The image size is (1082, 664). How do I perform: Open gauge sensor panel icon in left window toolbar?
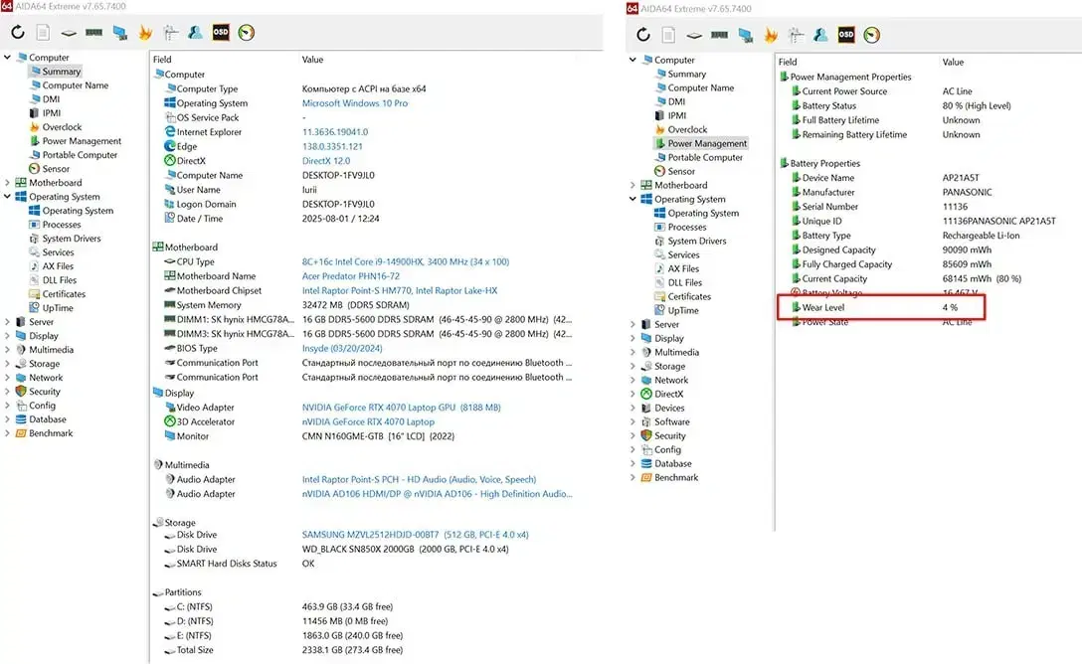pyautogui.click(x=247, y=32)
